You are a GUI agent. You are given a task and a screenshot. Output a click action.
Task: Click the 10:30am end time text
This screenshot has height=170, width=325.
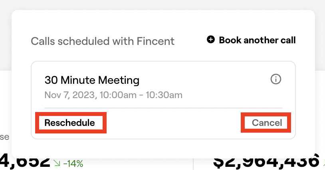[x=164, y=95]
